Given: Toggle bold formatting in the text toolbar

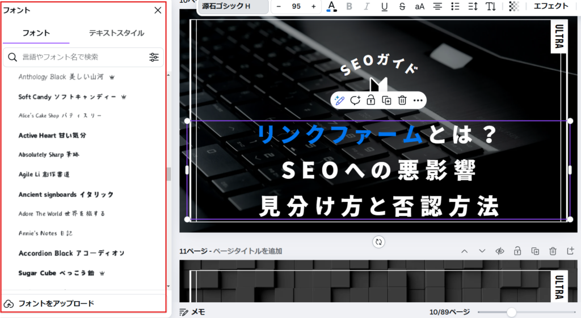Looking at the screenshot, I should (349, 6).
